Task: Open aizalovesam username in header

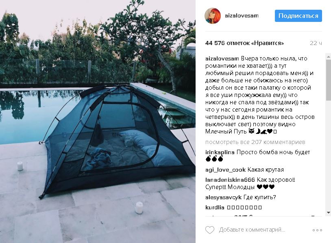Action: 242,16
